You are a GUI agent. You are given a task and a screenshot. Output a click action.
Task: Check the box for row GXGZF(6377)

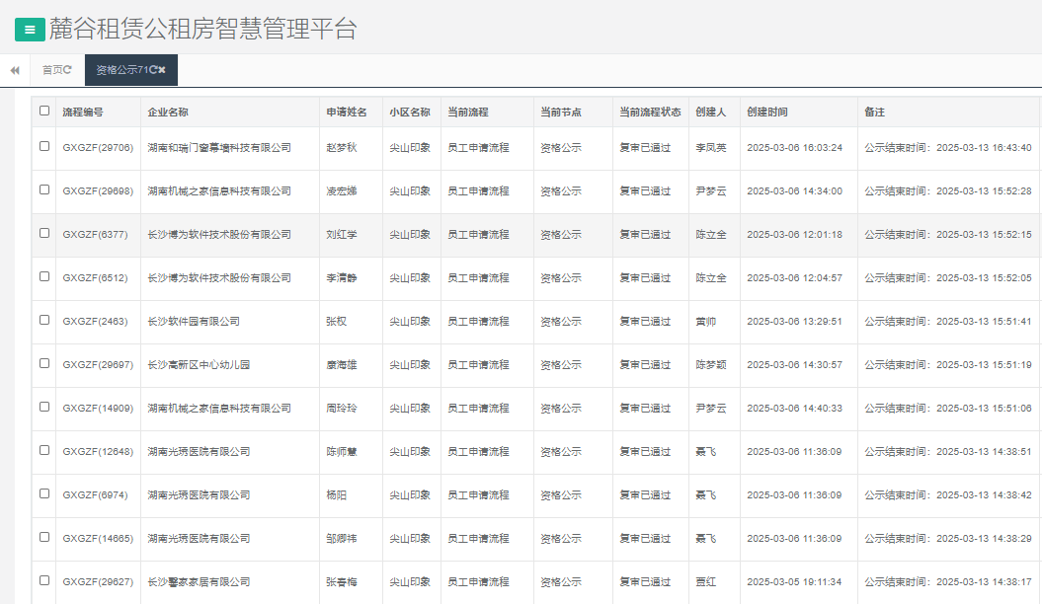click(43, 234)
